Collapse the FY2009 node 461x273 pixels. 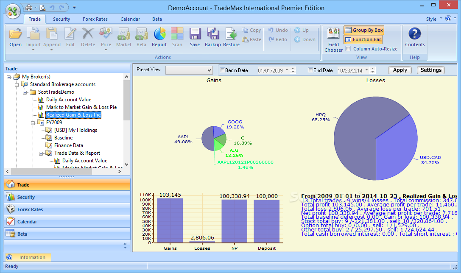click(33, 123)
